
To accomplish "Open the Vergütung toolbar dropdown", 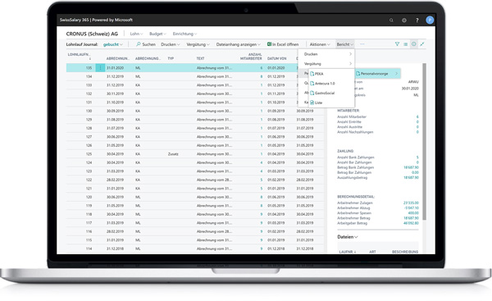I will 198,44.
